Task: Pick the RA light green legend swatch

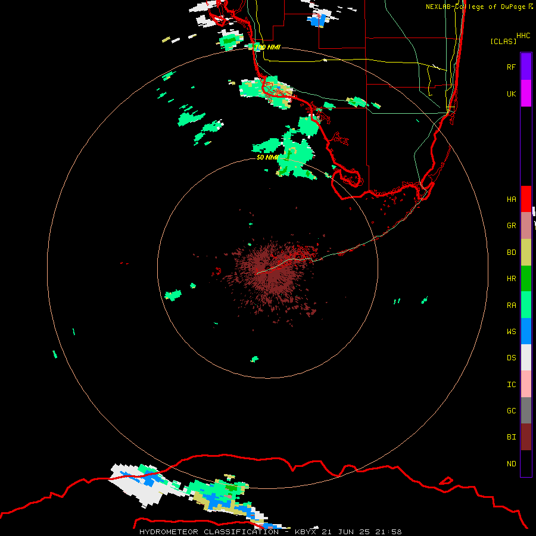Action: tap(526, 305)
